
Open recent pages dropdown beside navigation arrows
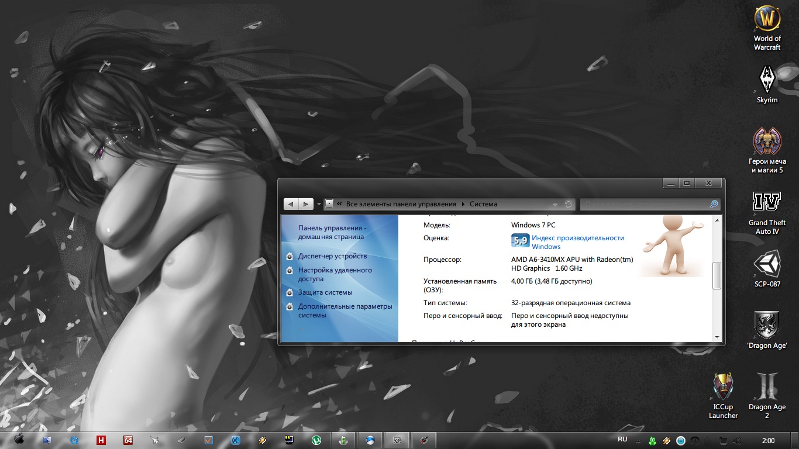point(319,204)
